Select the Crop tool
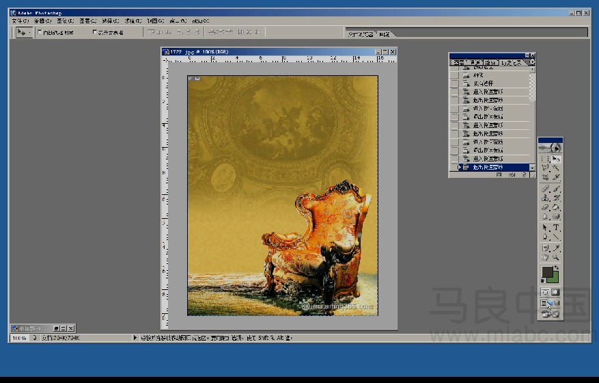This screenshot has width=599, height=383. coord(545,178)
